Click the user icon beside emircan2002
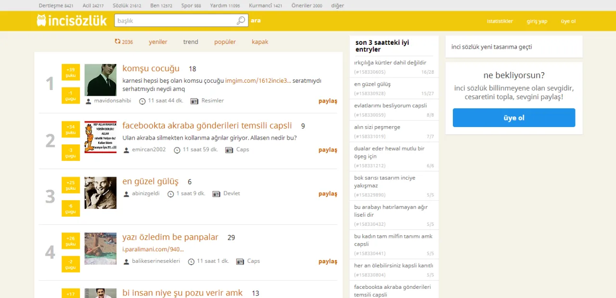The width and height of the screenshot is (616, 298). click(x=127, y=150)
